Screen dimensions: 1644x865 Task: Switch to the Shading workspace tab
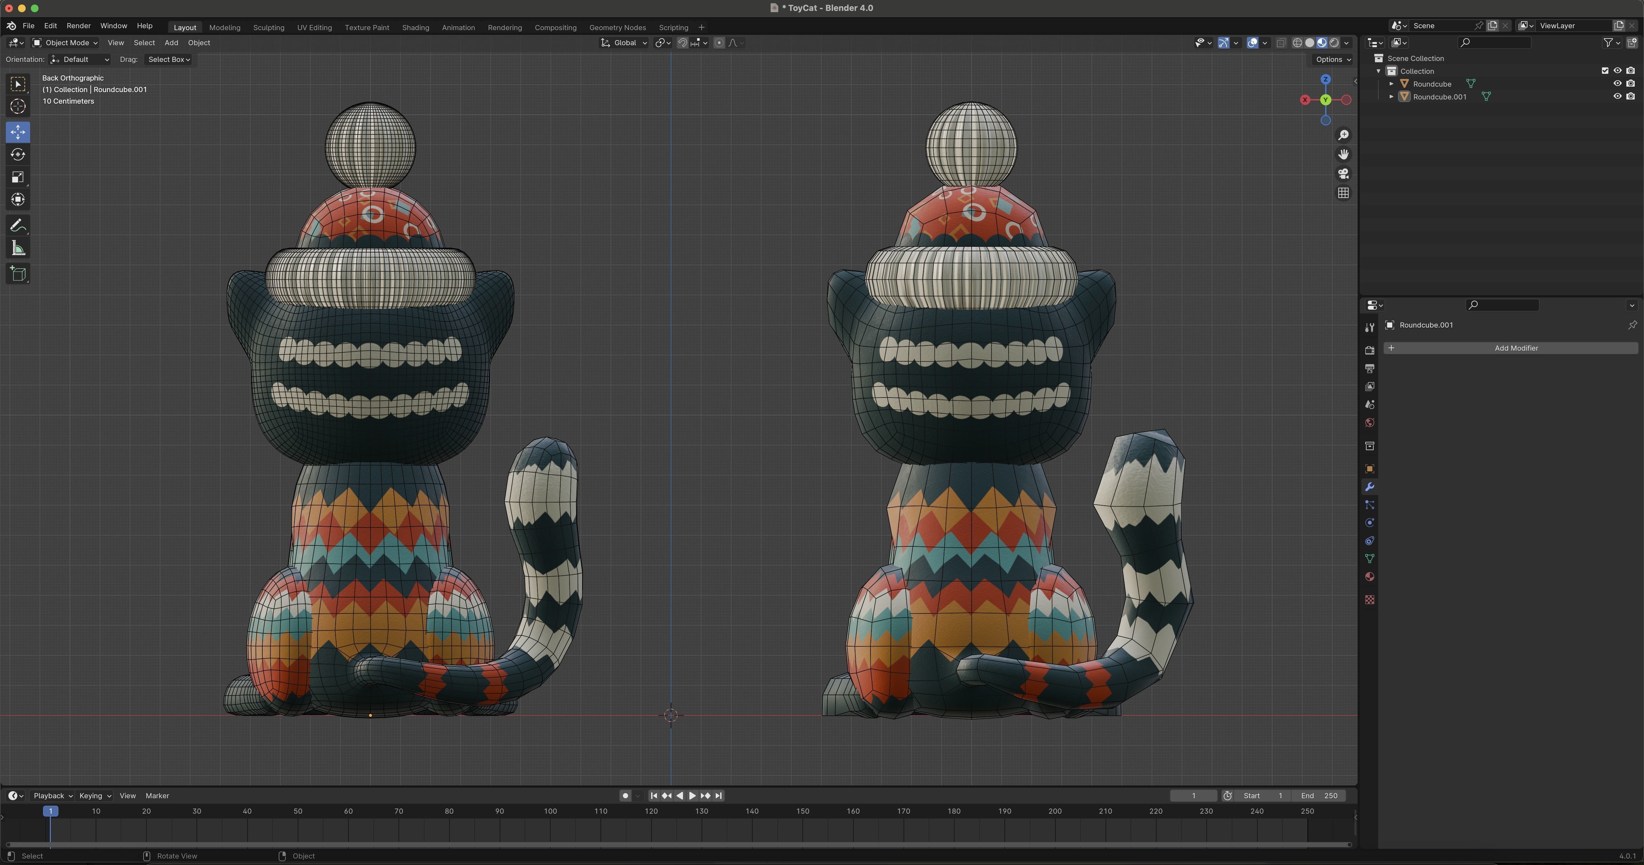point(415,27)
